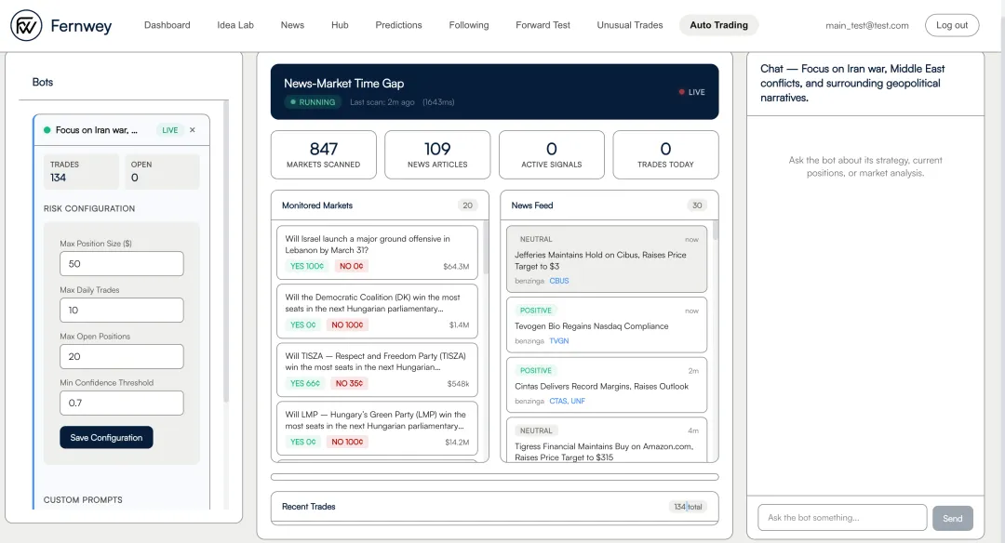Screen dimensions: 1005x543
Task: Open the Jefferies Cibus news item
Action: tap(607, 258)
